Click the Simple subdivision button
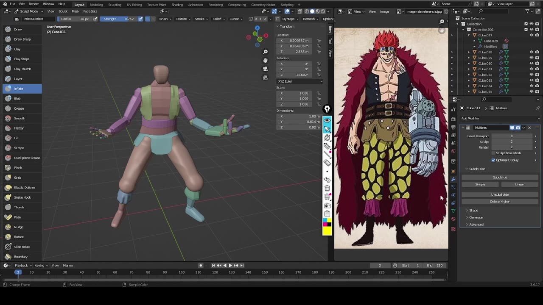 [480, 184]
